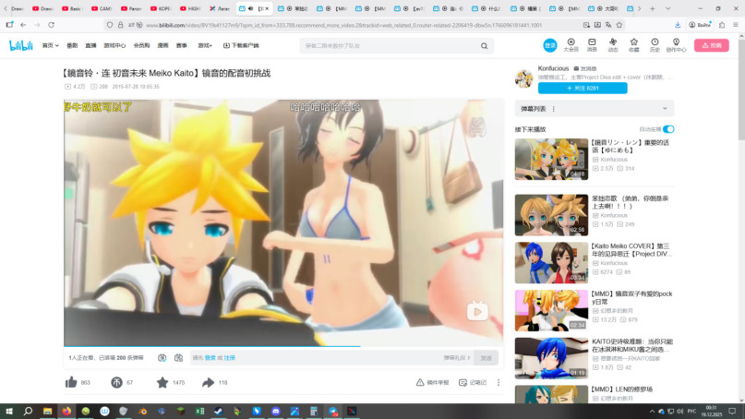Open the 04:18 related video thumbnail
745x419 pixels.
[x=551, y=159]
